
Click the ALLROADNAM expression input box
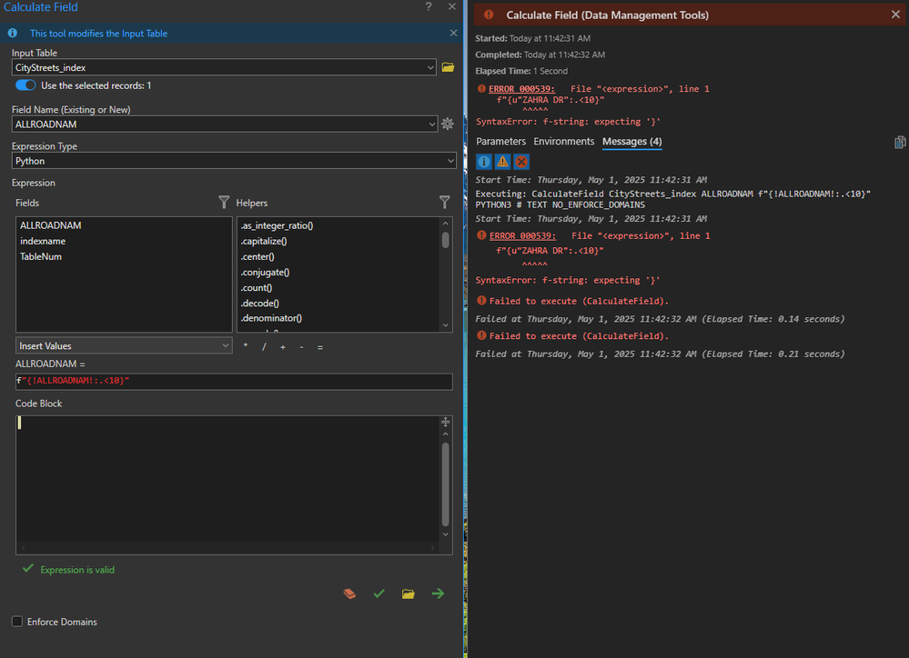click(x=234, y=381)
